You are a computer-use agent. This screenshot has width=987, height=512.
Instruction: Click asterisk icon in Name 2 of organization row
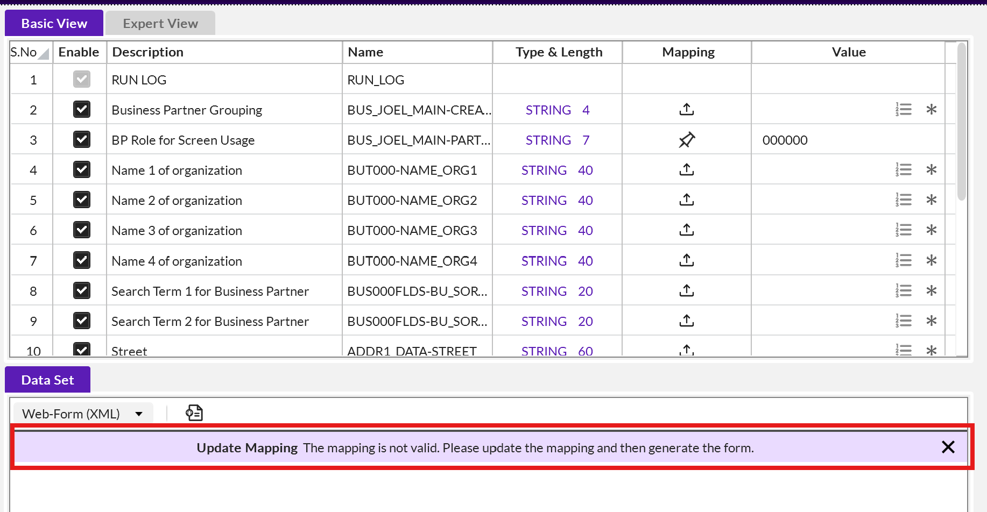tap(932, 200)
